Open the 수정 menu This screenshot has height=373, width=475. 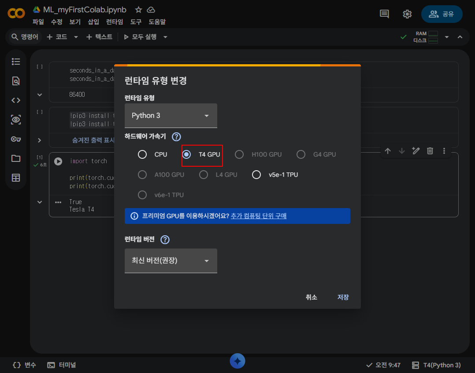57,22
